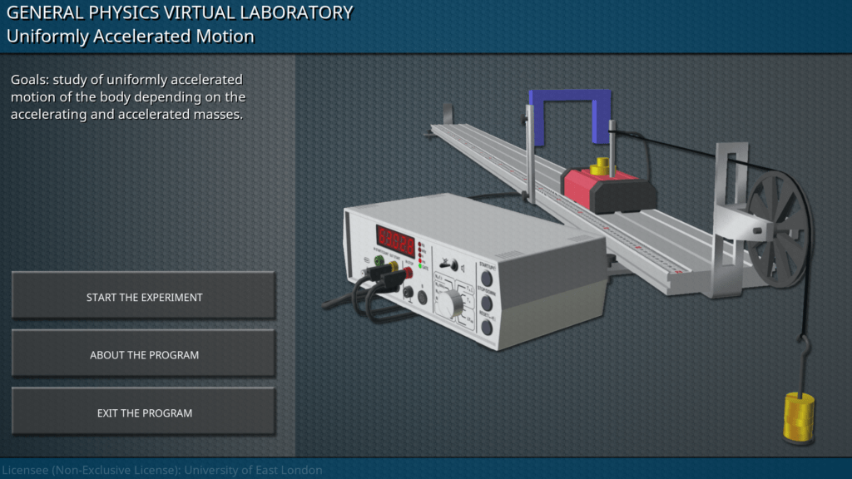
Task: Click the black ground socket on the timer
Action: 408,292
